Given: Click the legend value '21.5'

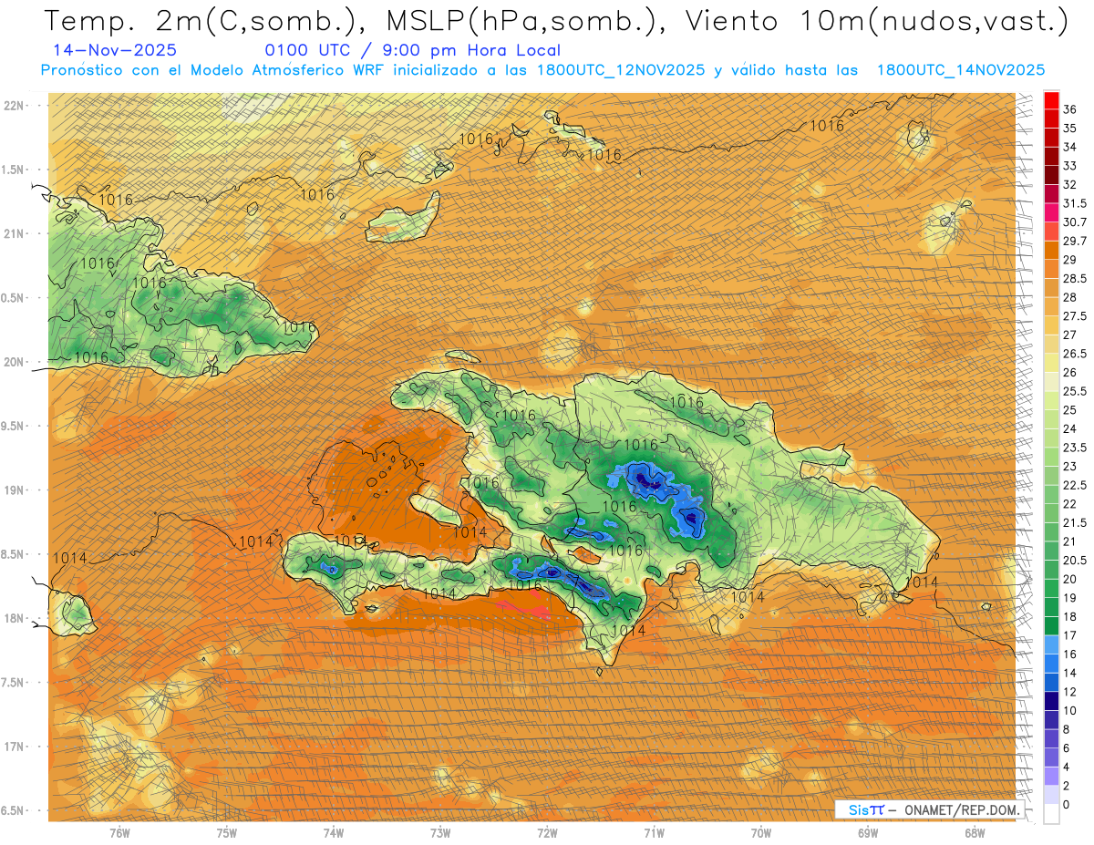Looking at the screenshot, I should pos(1074,522).
